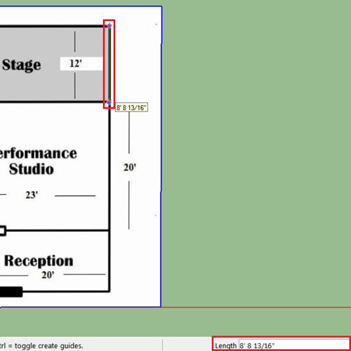Click the 23' dimension in Performance Studio
The height and width of the screenshot is (351, 351).
32,195
